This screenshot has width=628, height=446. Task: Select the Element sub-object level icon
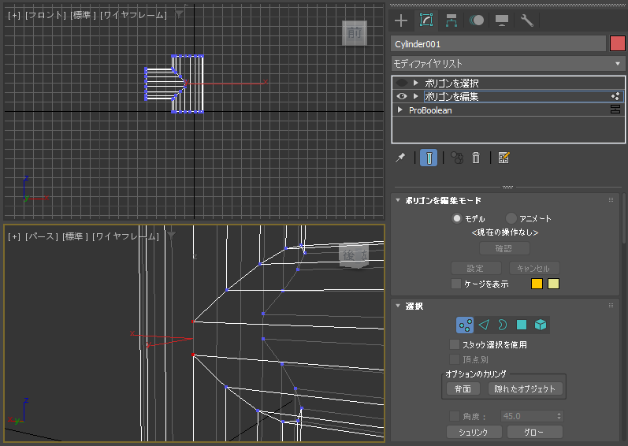click(541, 325)
